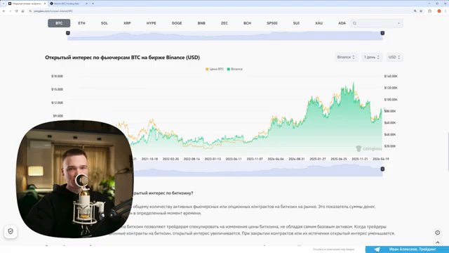Open the browser three-dot menu
This screenshot has height=253, width=449.
coord(445,11)
